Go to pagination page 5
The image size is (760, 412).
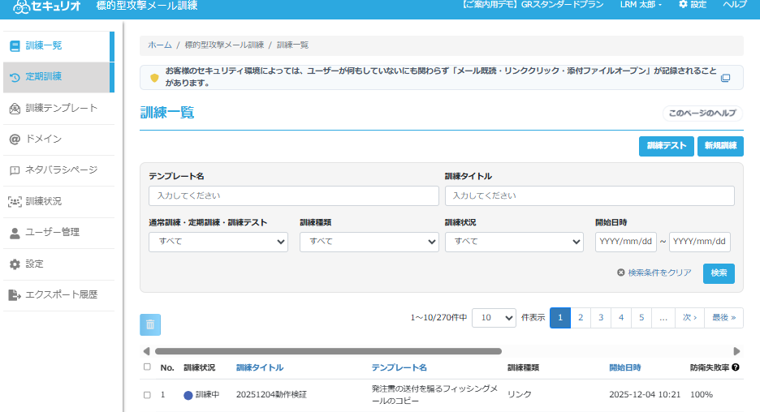tap(641, 318)
